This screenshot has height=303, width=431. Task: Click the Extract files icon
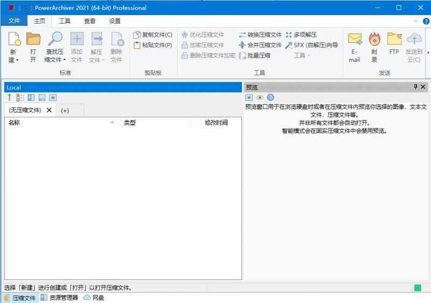coord(97,39)
